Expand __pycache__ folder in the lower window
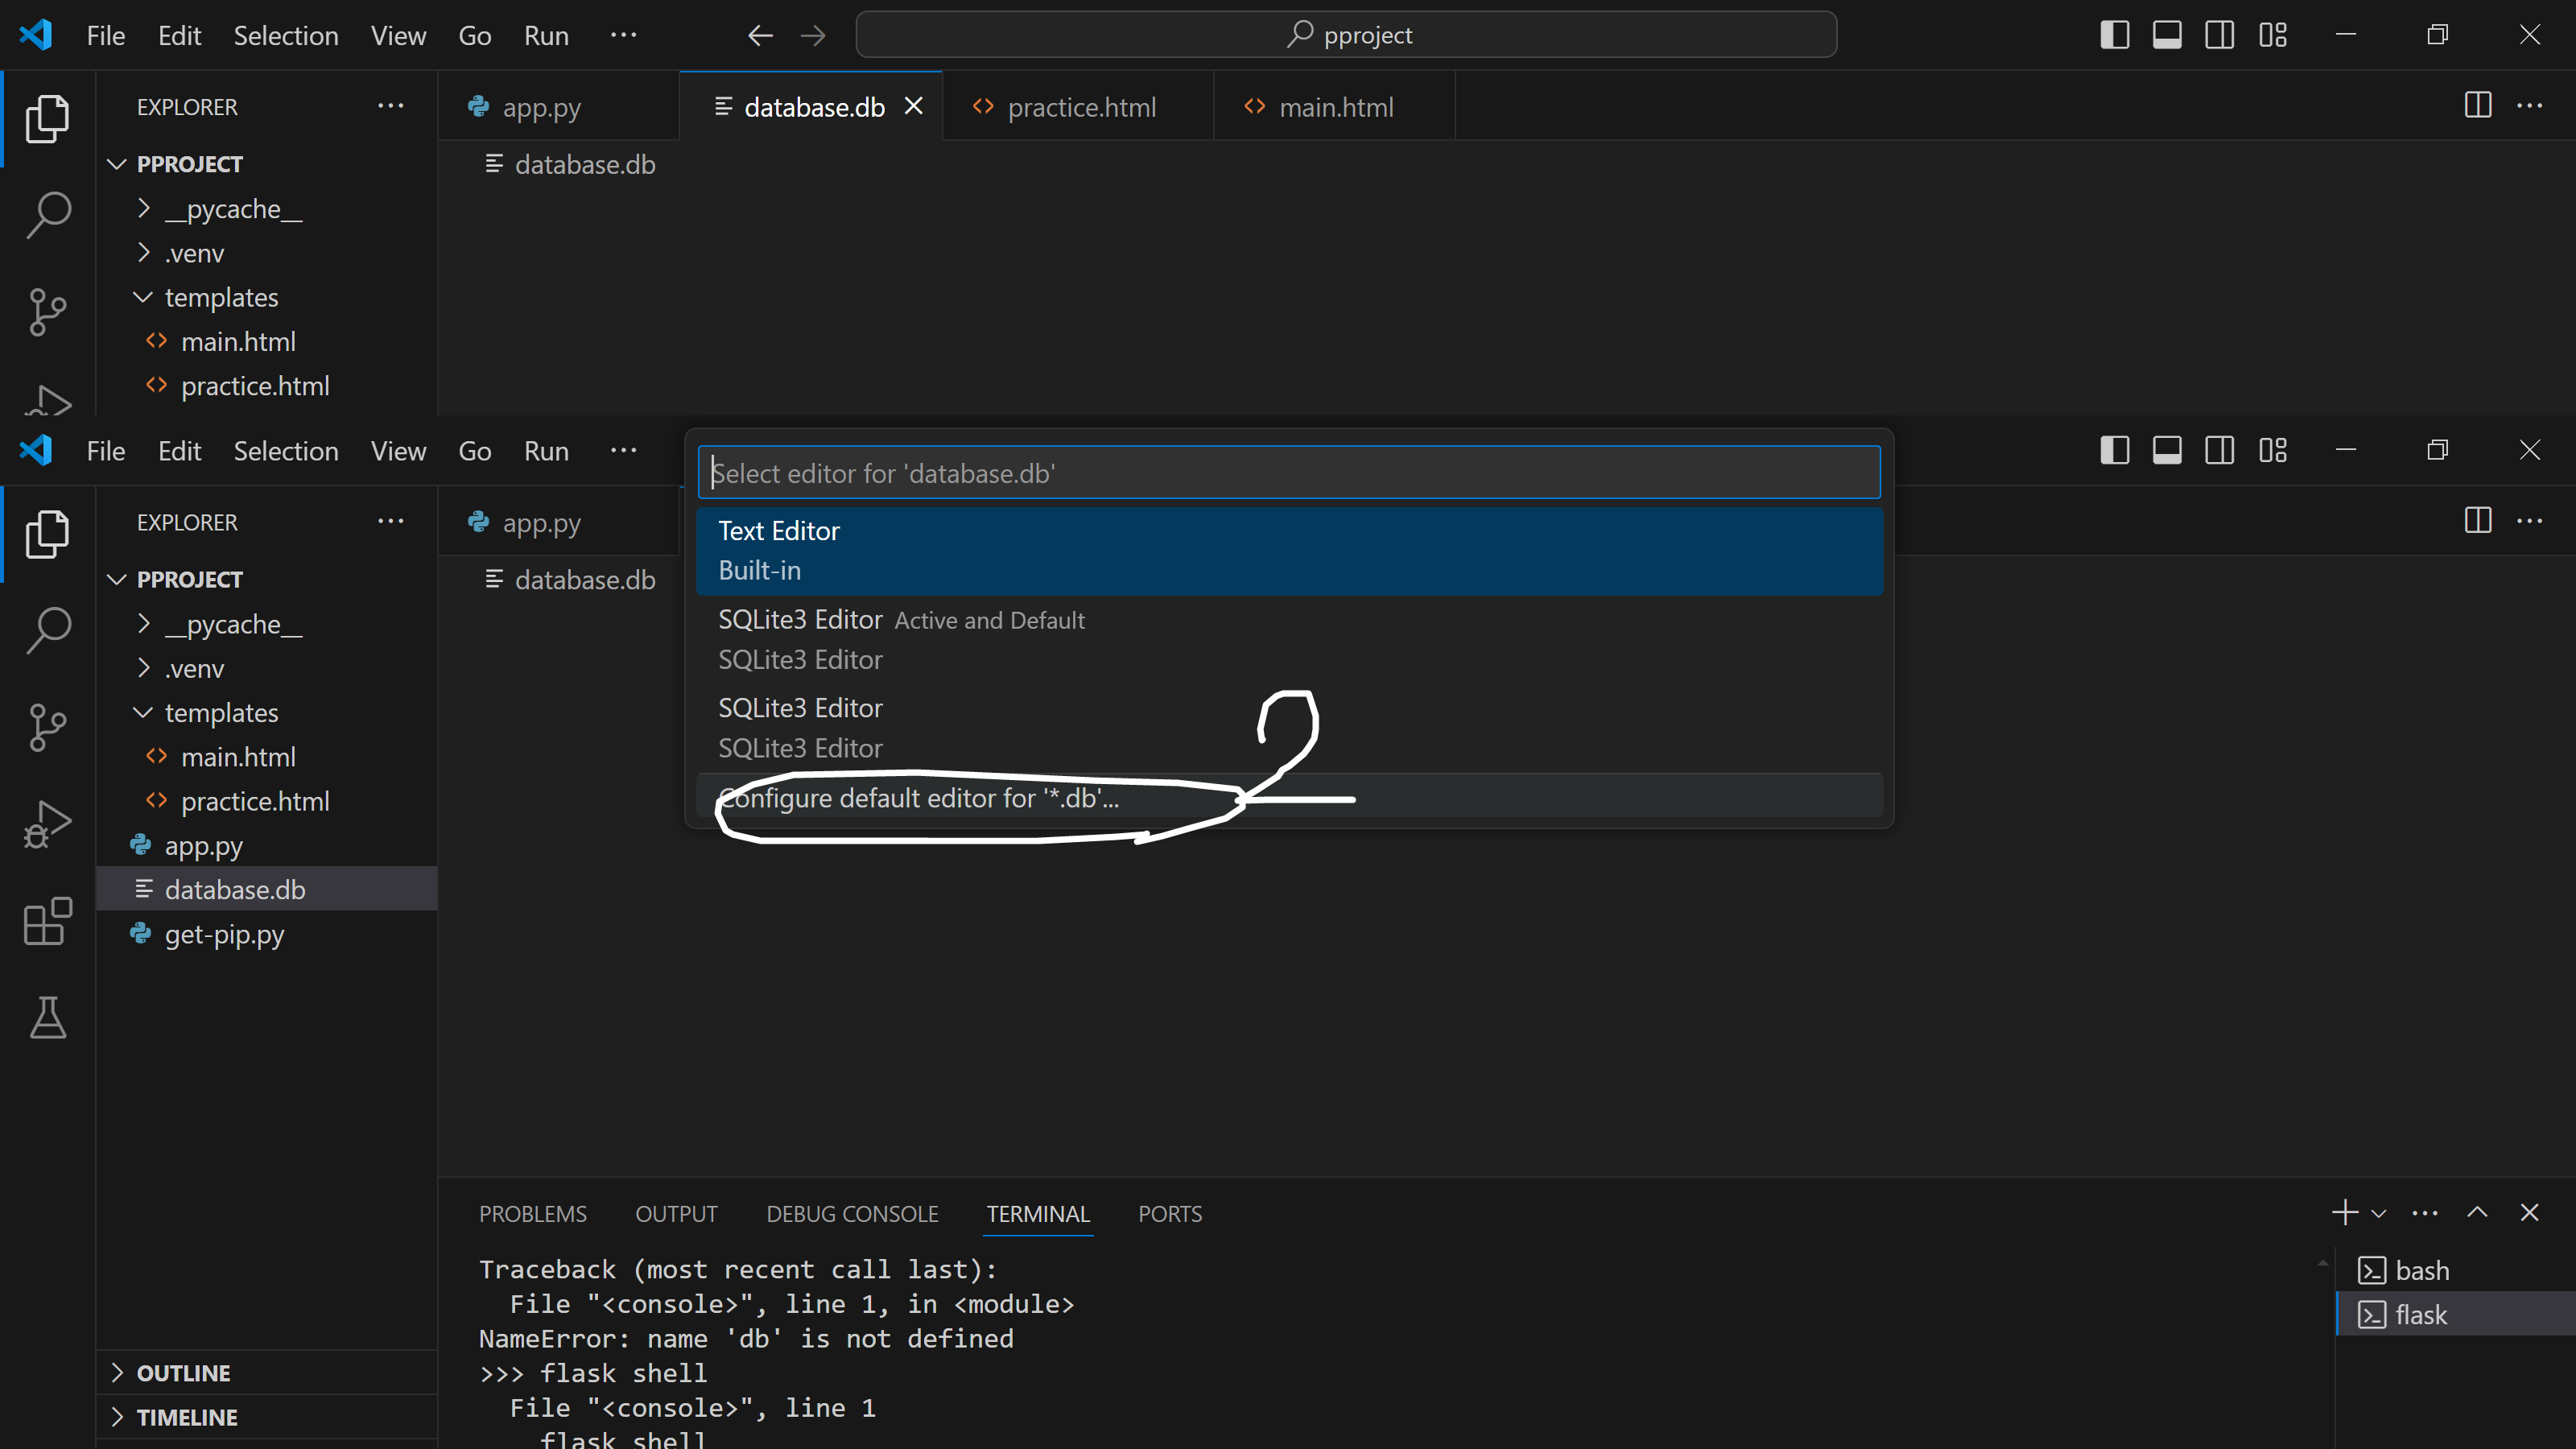 [144, 624]
